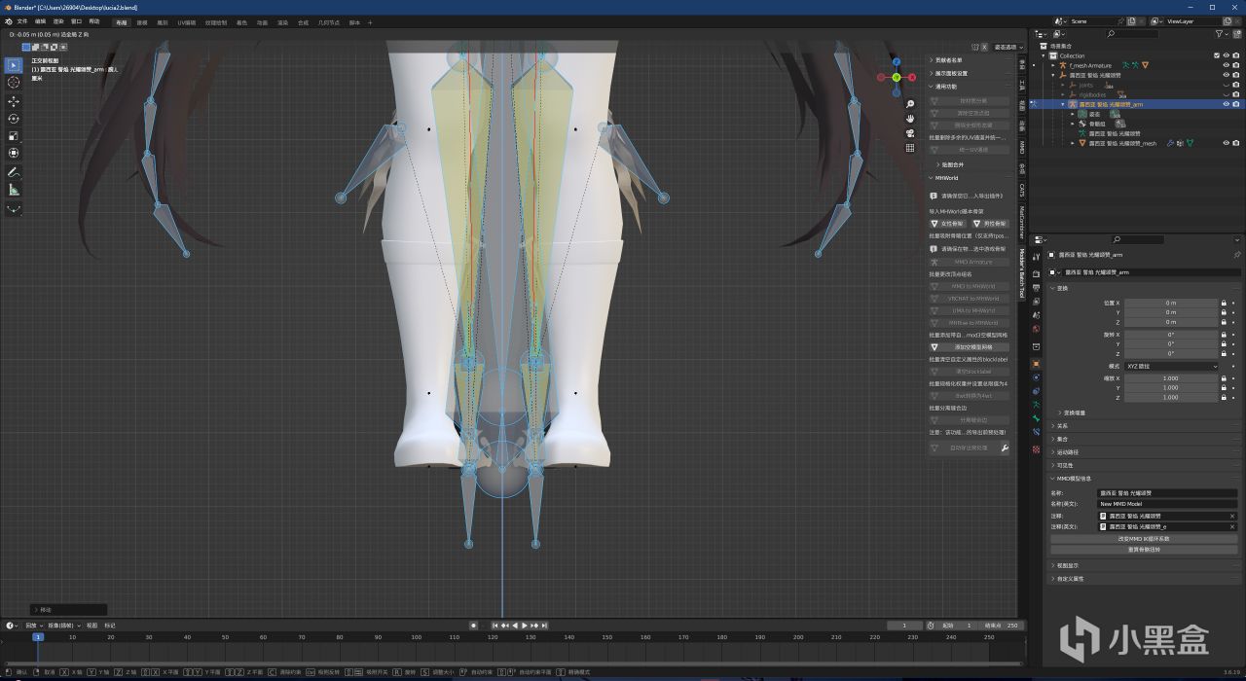Open Object properties tab icon
The height and width of the screenshot is (681, 1246).
(1036, 364)
